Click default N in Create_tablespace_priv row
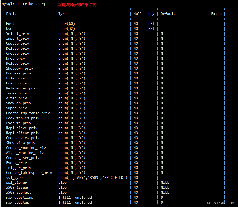This screenshot has width=238, height=207. 162,172
